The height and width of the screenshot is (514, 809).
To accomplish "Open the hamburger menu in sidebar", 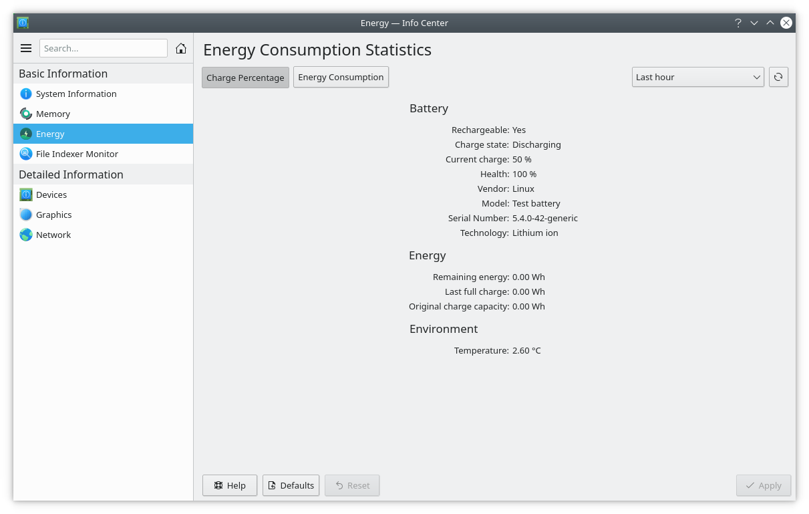I will (26, 48).
